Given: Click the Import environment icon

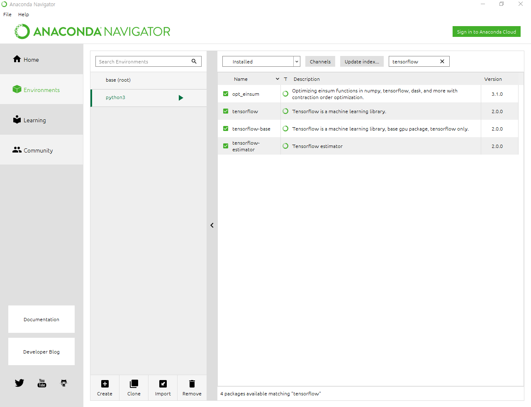Looking at the screenshot, I should [x=163, y=384].
